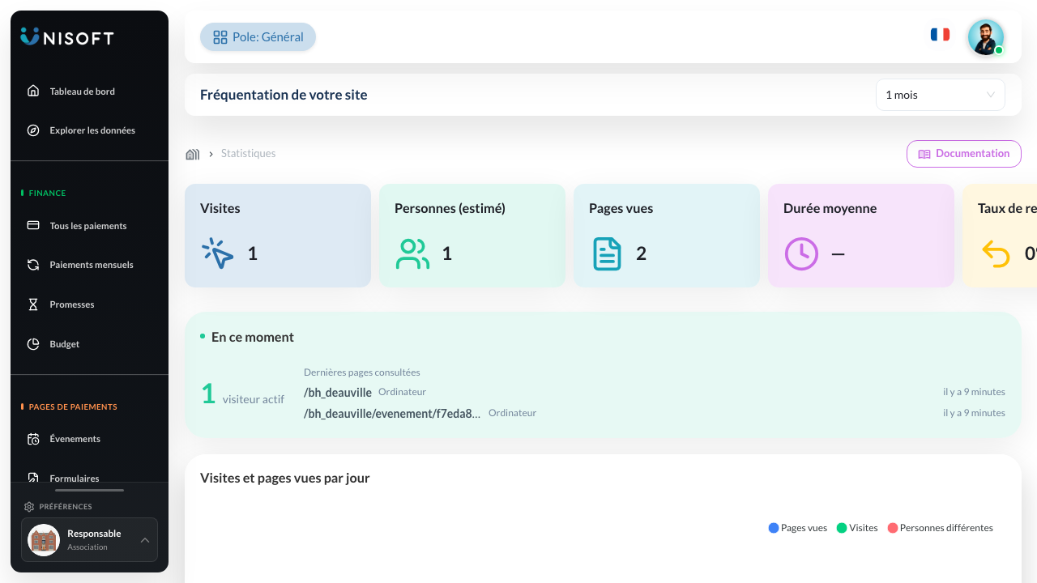Click 'Dernières pages consultées' label
Image resolution: width=1037 pixels, height=583 pixels.
point(362,372)
